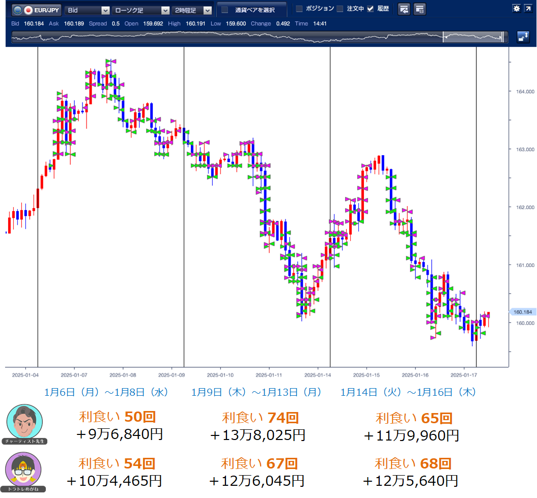Select the EUR/JPY currency pair button
Viewport: 537px width, 498px height.
[x=36, y=10]
